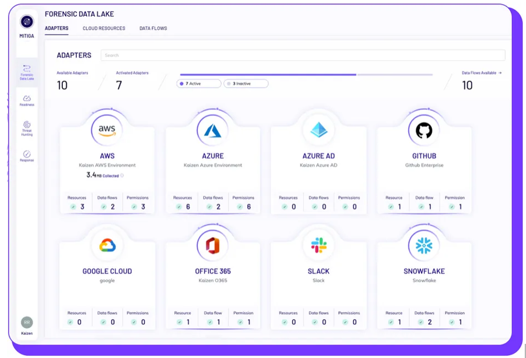Open the Office 365 adapter icon
Screen dimensions: 526x358
click(213, 246)
